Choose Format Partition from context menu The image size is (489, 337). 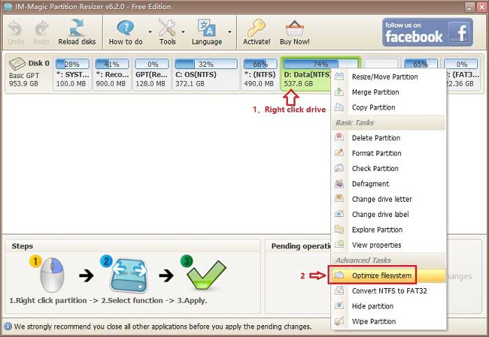(388, 153)
